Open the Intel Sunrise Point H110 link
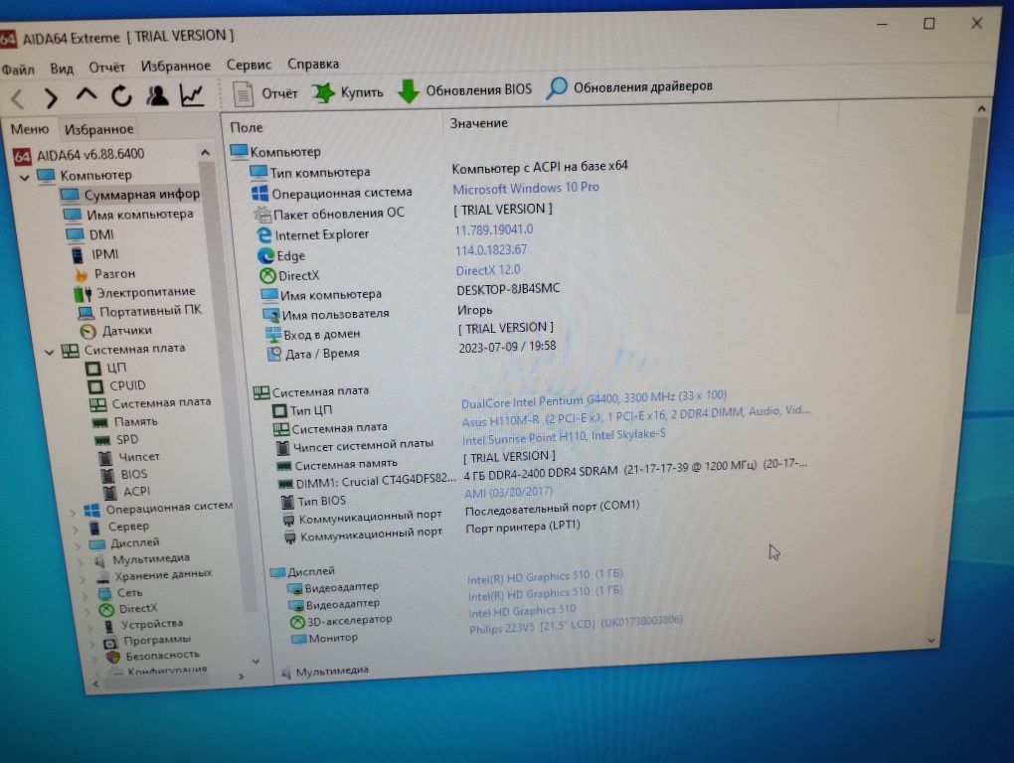 click(564, 437)
